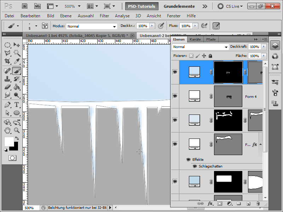Hide the Form 4 layer
The image size is (283, 212).
point(175,96)
